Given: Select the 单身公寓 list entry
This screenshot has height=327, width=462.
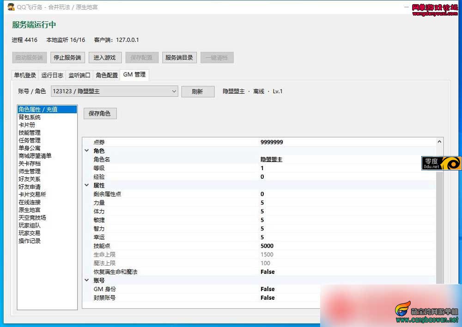Looking at the screenshot, I should pyautogui.click(x=47, y=148).
